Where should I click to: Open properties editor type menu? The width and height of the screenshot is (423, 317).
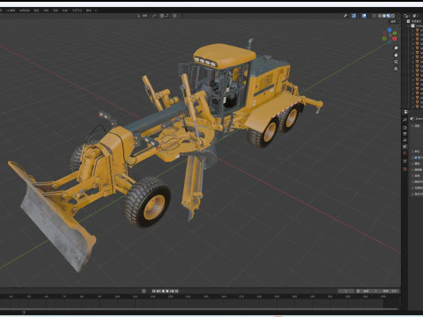[x=405, y=112]
